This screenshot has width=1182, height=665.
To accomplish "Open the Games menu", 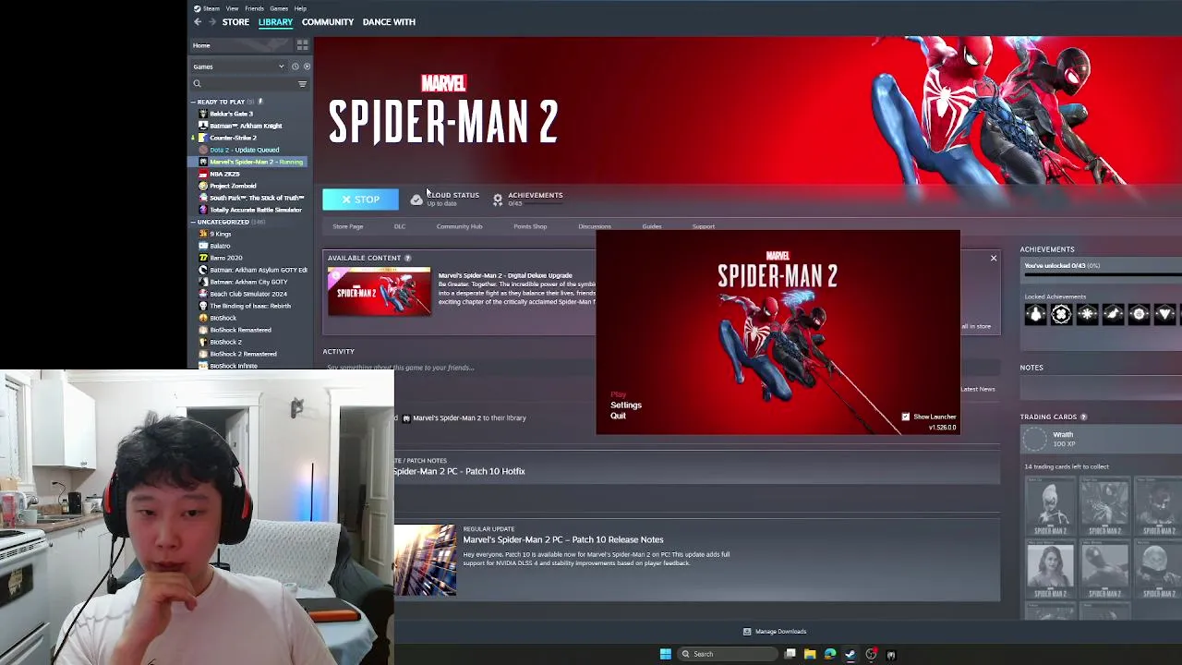I will point(279,8).
